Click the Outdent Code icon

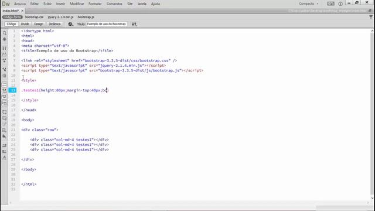pos(5,151)
